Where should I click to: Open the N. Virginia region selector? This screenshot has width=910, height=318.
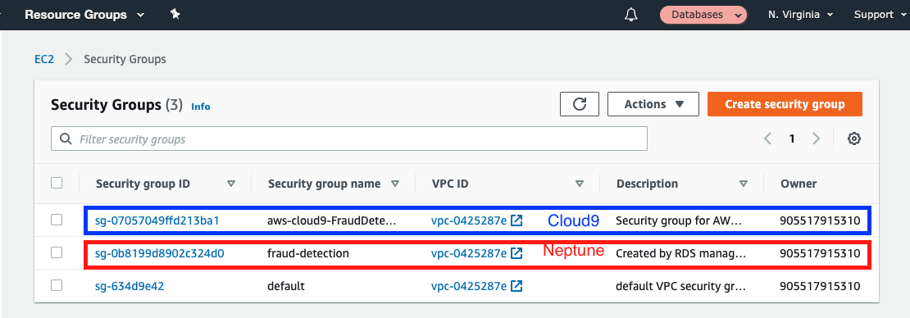point(800,15)
